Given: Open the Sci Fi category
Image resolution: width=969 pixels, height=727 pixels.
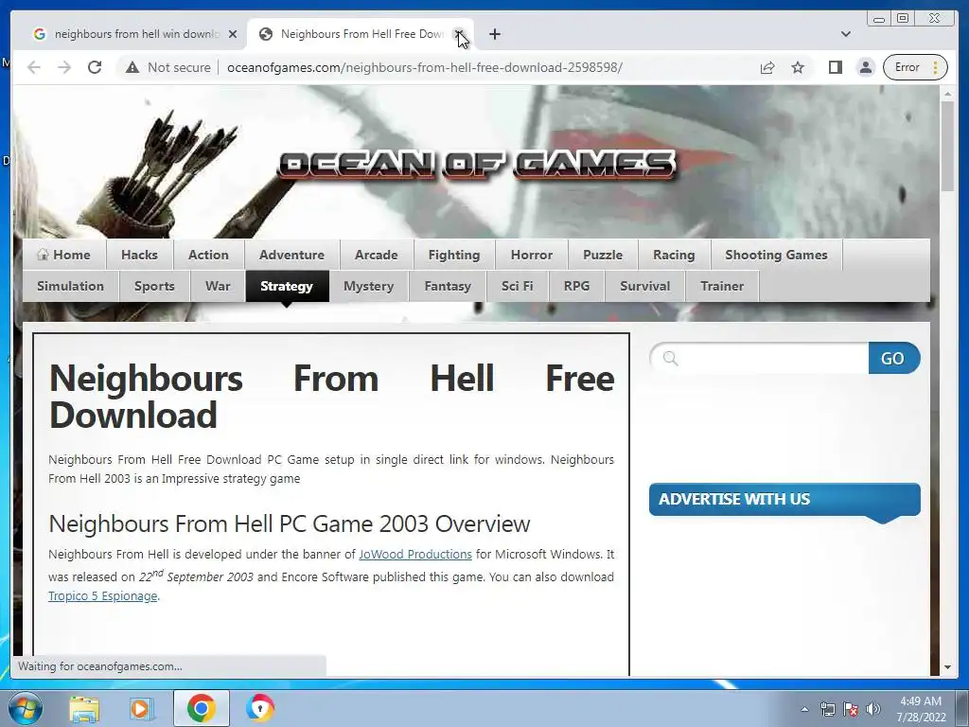Looking at the screenshot, I should (x=518, y=286).
